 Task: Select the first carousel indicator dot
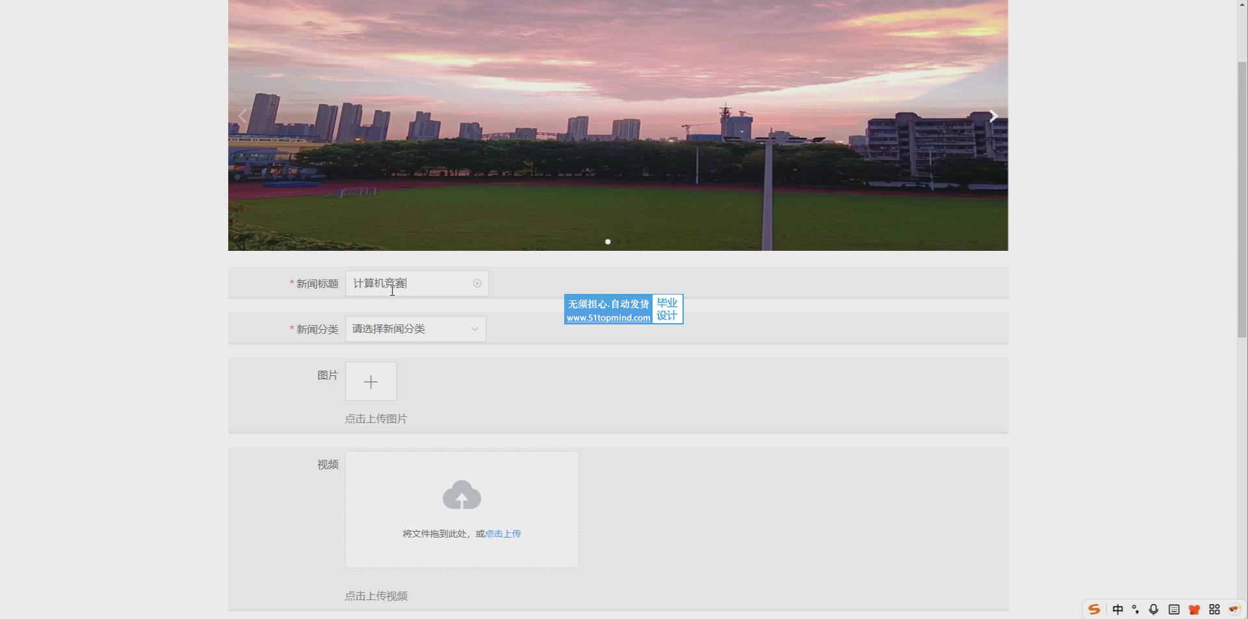coord(608,242)
